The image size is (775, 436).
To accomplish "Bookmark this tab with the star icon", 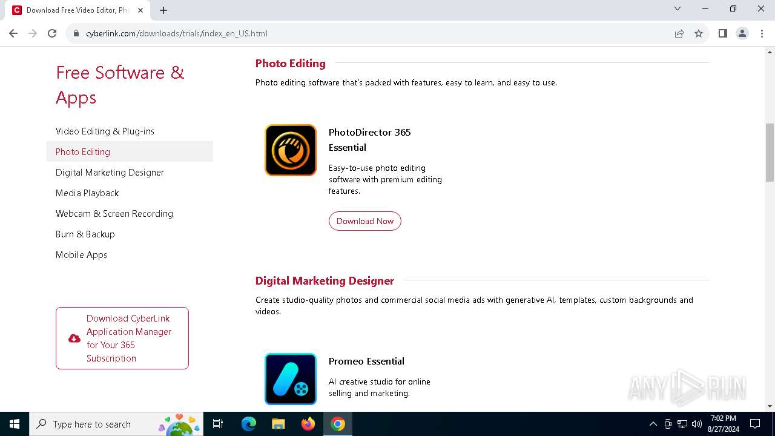I will 699,33.
